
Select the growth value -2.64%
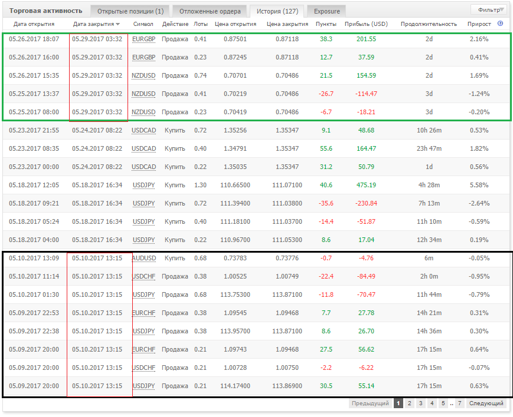tap(479, 204)
